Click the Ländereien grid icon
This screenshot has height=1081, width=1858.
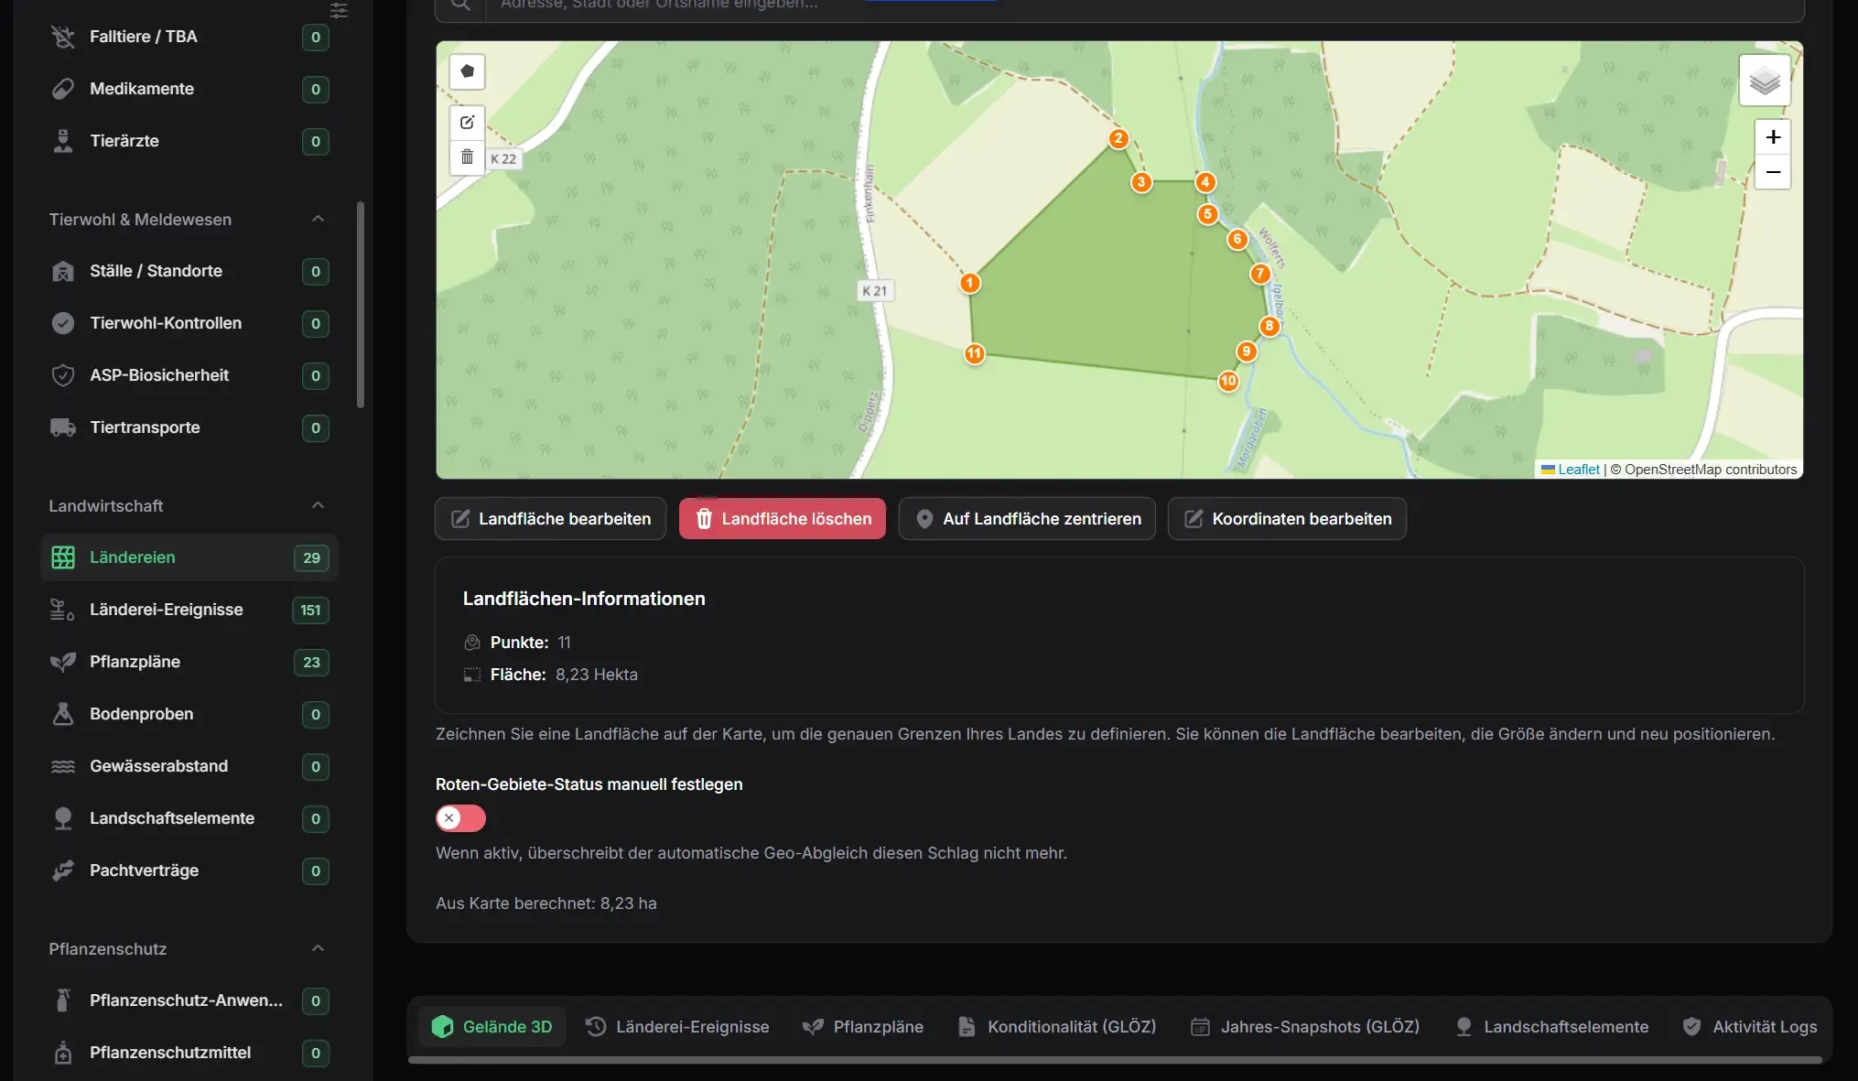(62, 557)
